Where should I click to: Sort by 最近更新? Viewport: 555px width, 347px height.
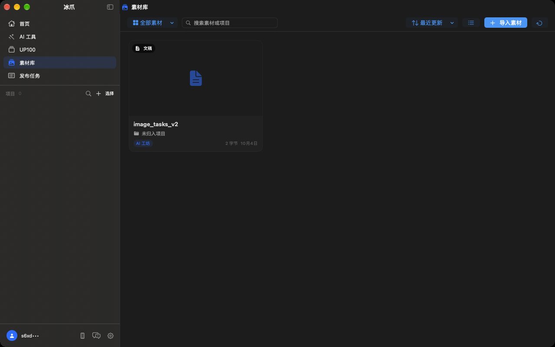[427, 23]
